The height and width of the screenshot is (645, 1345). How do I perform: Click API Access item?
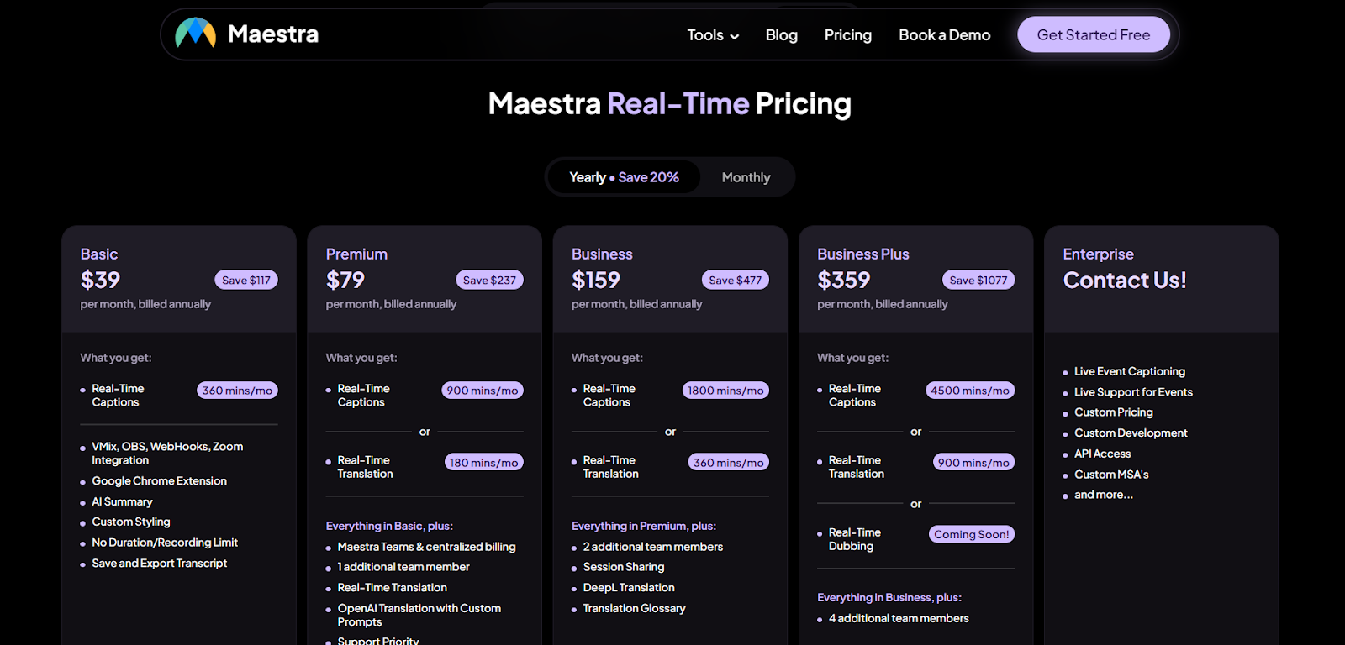[x=1102, y=454]
